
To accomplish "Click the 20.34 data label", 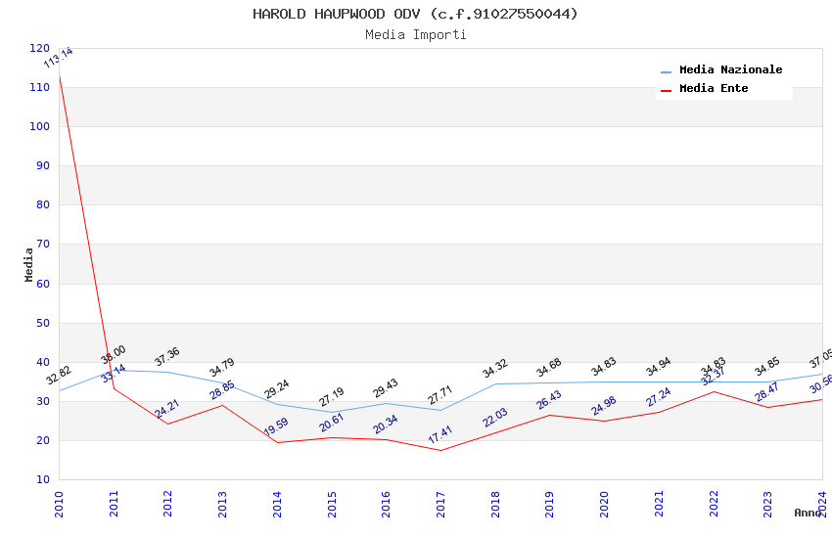I will pos(386,425).
